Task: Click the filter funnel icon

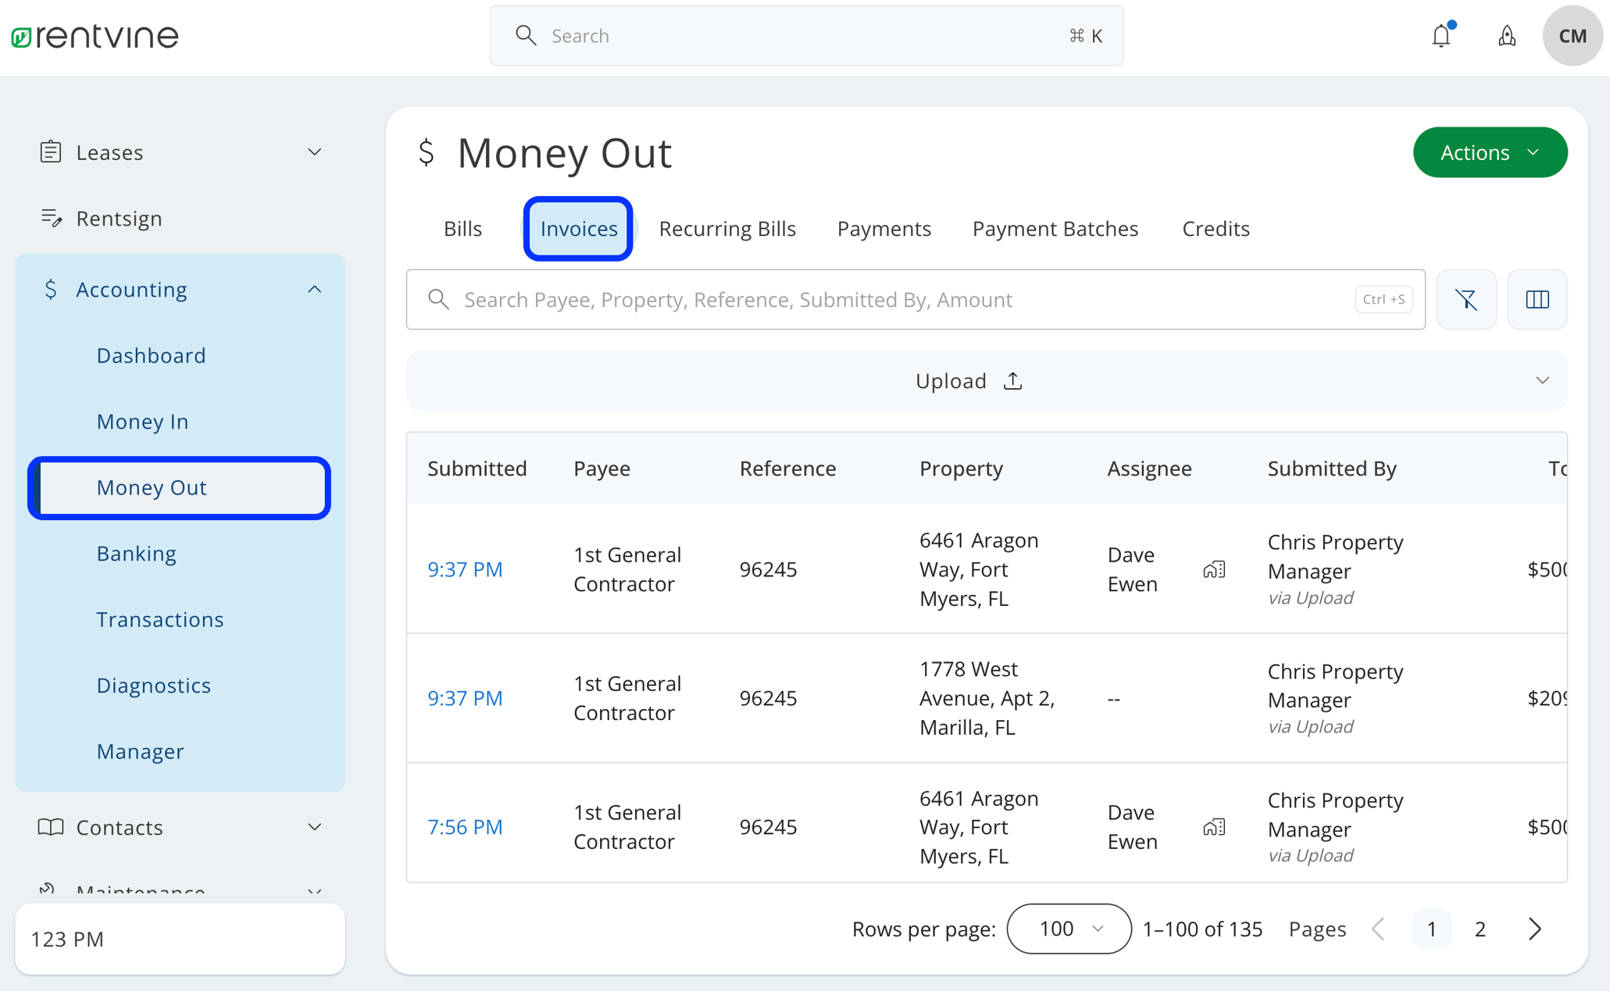Action: tap(1466, 299)
